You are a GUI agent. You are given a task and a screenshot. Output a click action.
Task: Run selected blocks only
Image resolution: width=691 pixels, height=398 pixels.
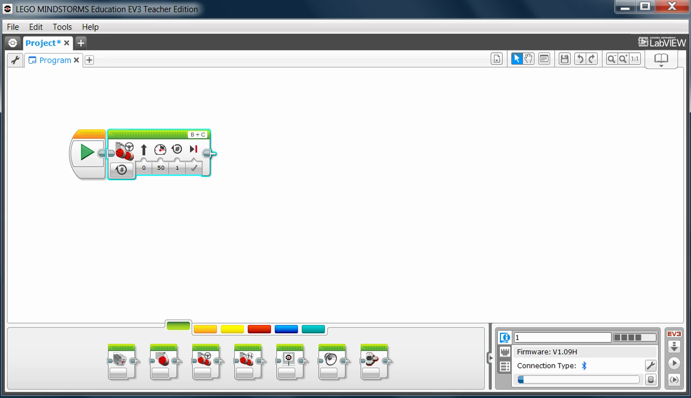click(x=674, y=380)
